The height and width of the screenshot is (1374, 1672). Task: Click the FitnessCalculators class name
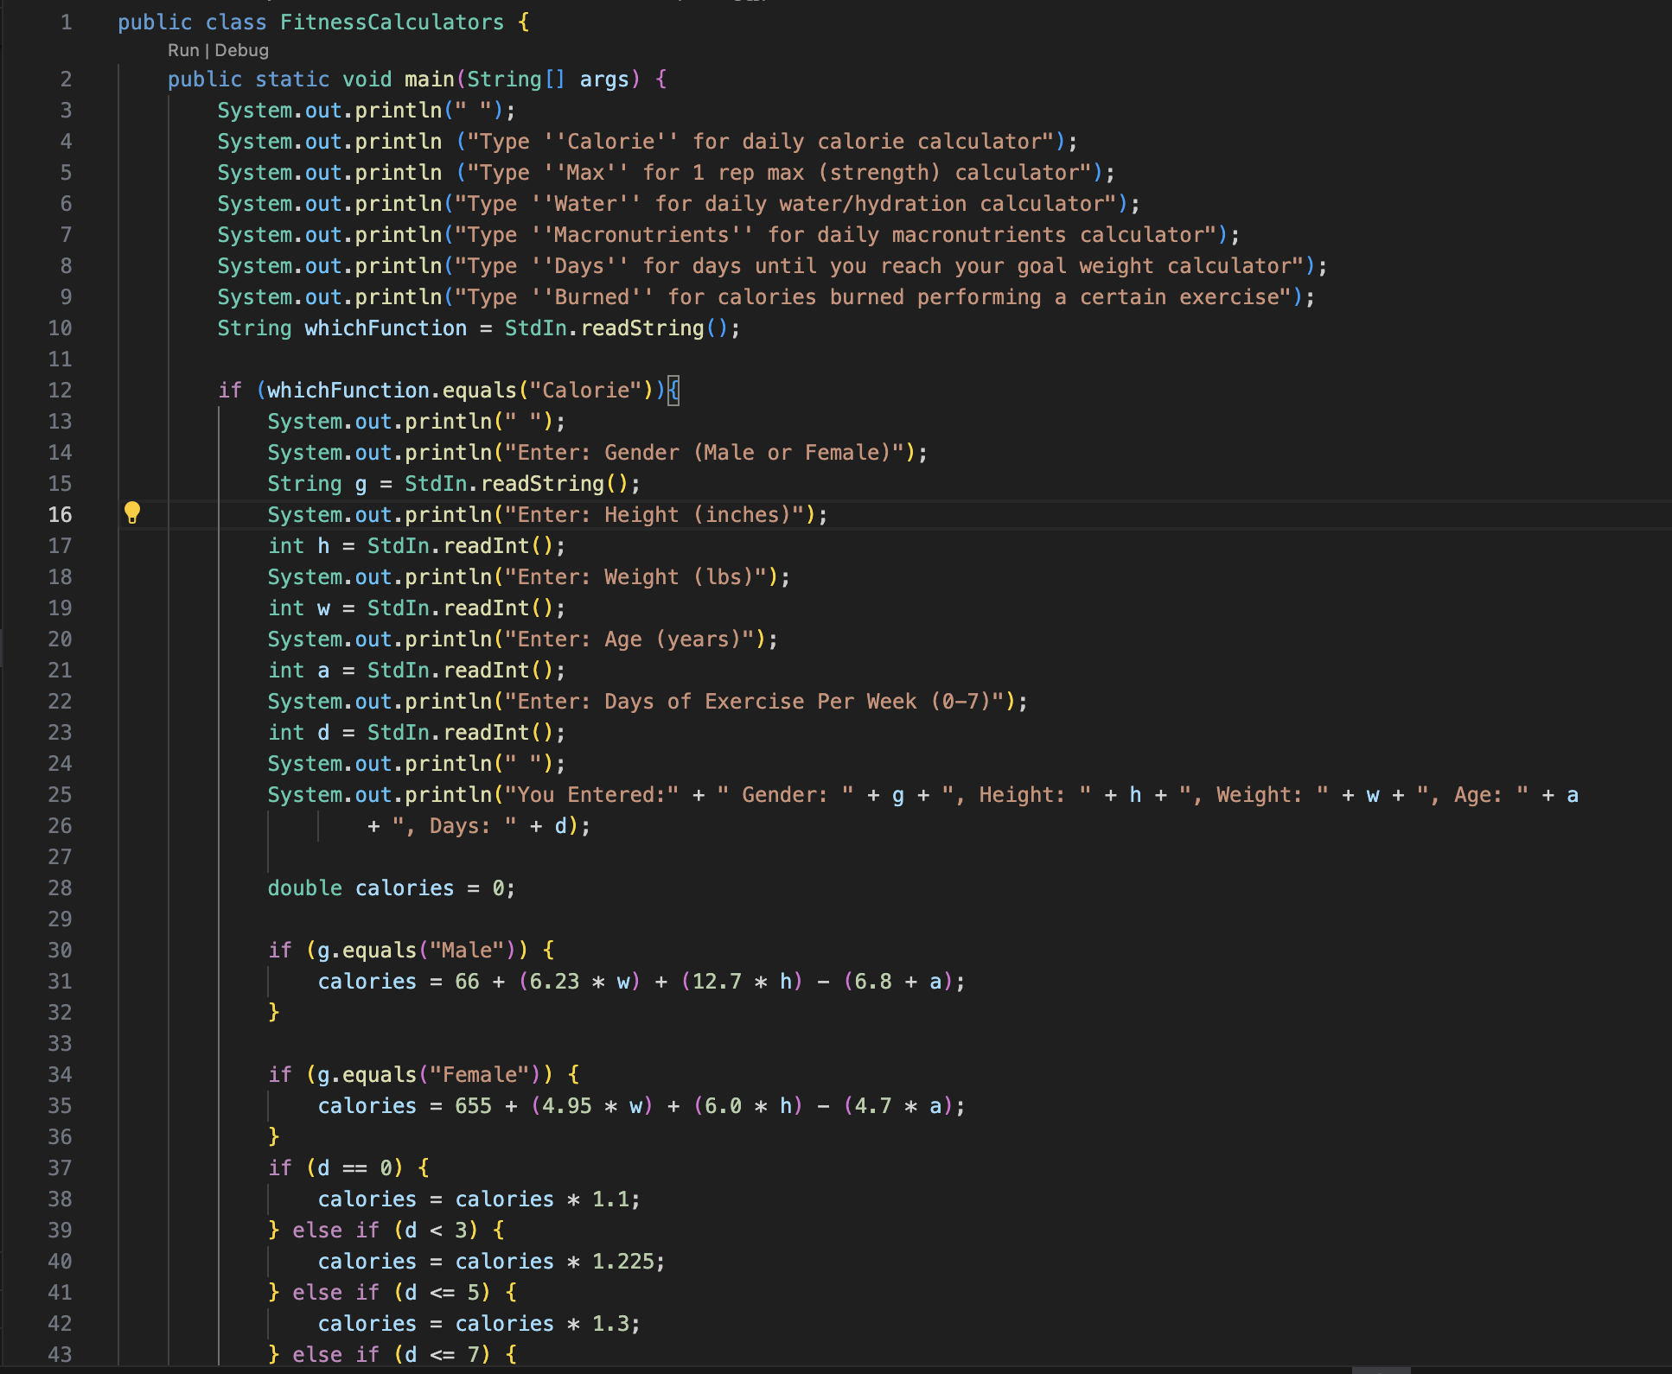point(392,22)
